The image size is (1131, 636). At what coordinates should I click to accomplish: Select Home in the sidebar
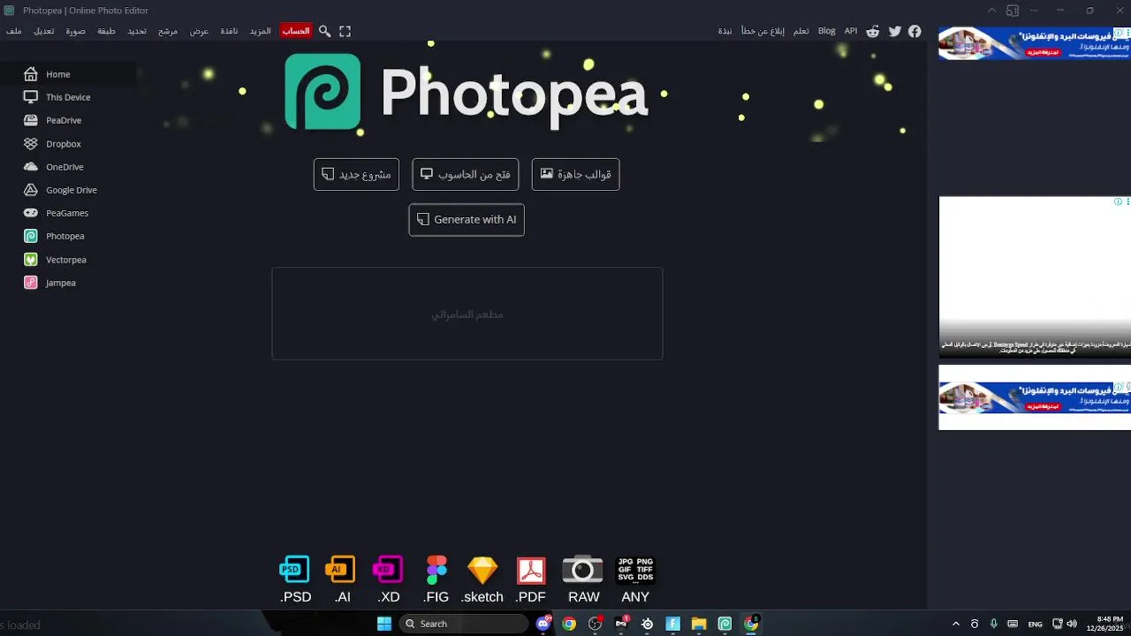pos(69,74)
